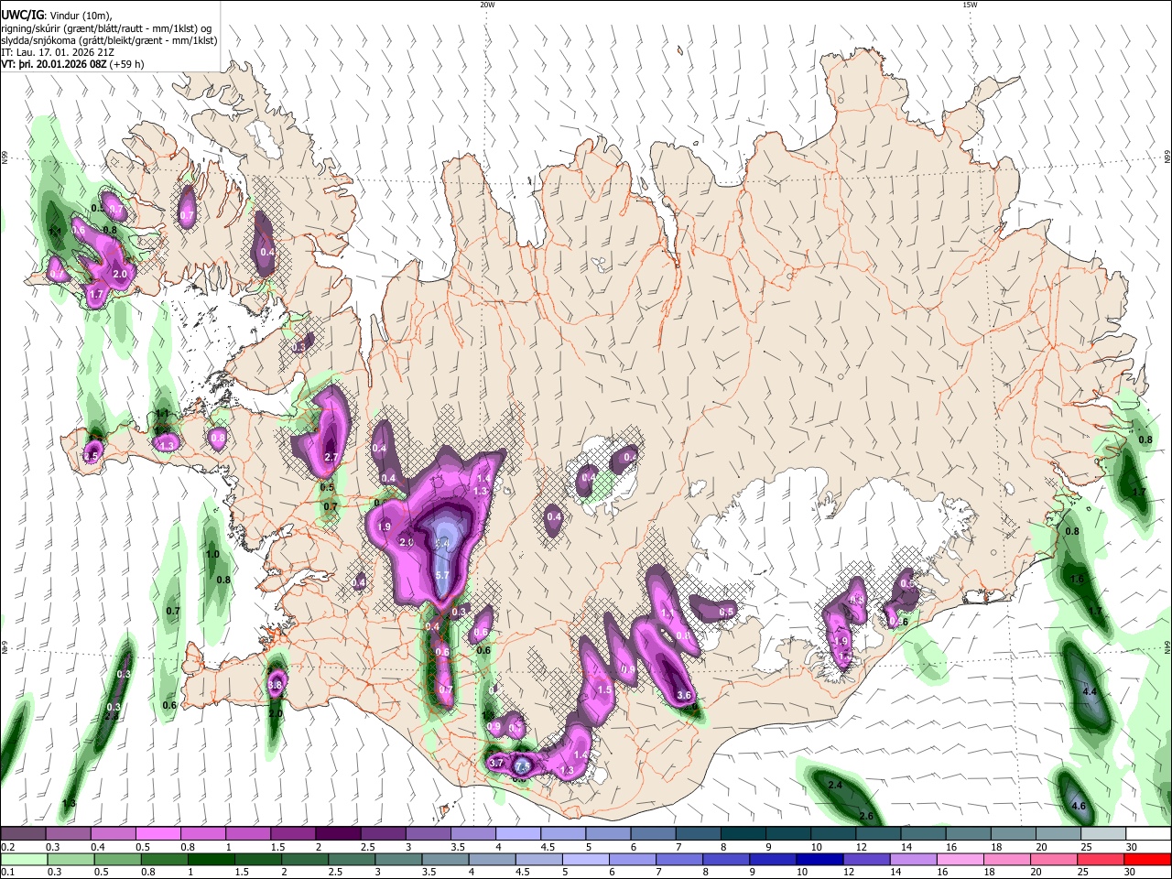The width and height of the screenshot is (1172, 879).
Task: Select the 'IT: Lau. 17. 01. 2026 21Z' line
Action: tap(60, 52)
